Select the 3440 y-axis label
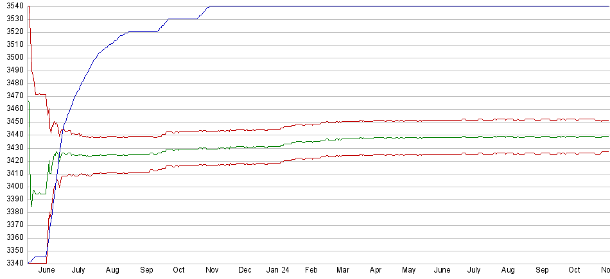This screenshot has width=610, height=279. (x=12, y=135)
